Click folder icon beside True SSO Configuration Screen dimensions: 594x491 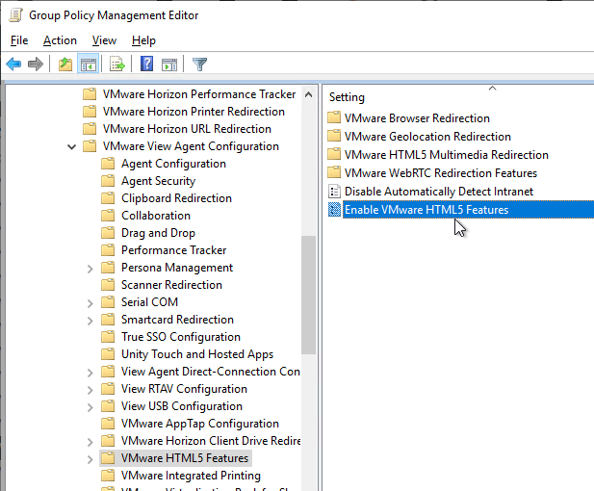(108, 336)
